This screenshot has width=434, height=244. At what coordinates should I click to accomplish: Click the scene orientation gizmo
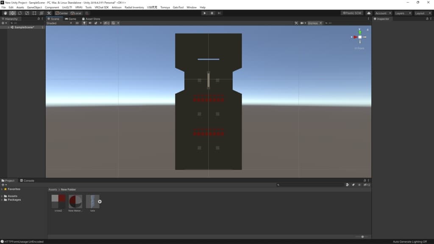[x=360, y=37]
